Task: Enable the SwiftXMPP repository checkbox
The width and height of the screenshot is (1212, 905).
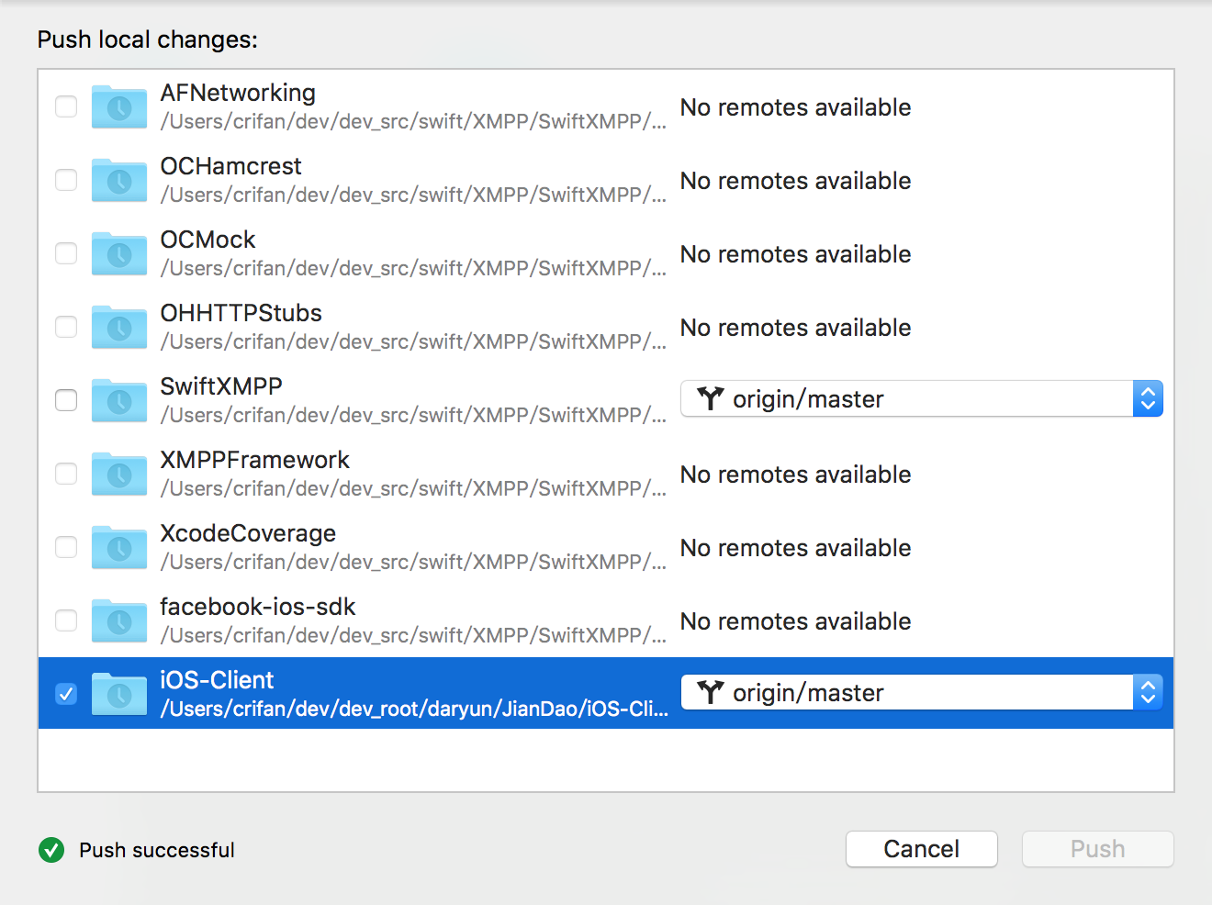Action: (x=66, y=400)
